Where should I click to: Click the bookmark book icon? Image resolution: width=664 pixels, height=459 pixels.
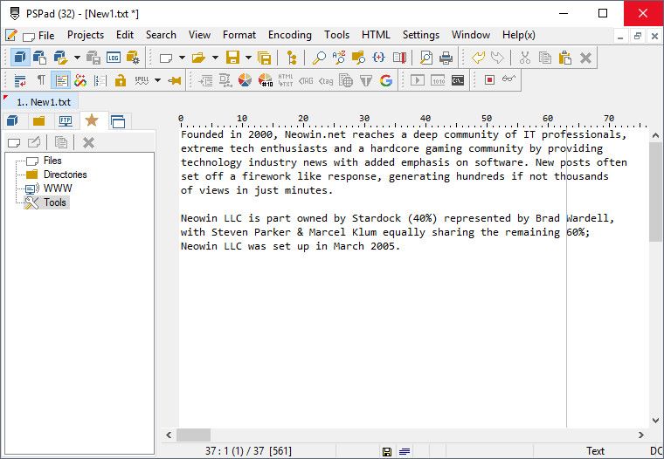pos(399,58)
